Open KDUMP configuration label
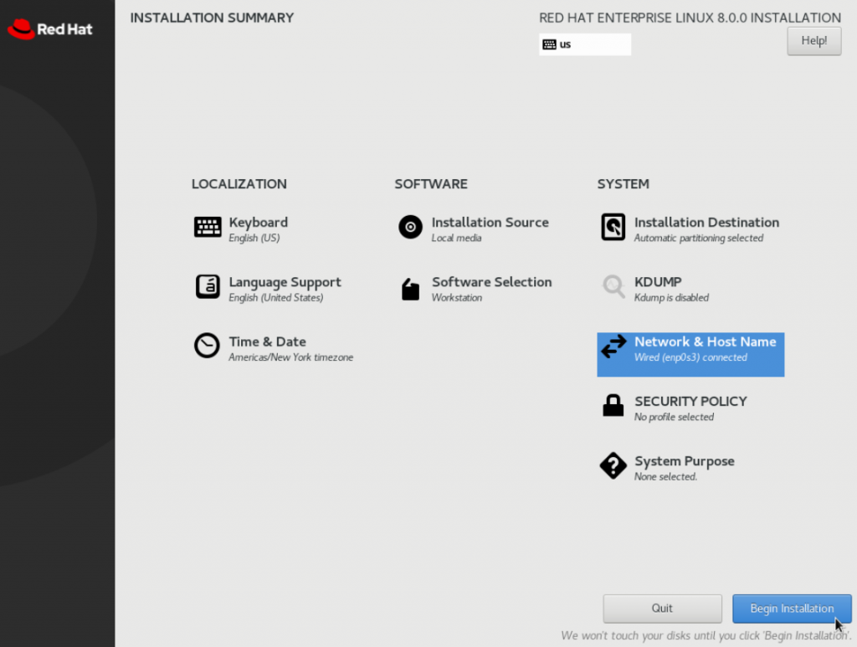Viewport: 857px width, 647px height. click(x=658, y=282)
